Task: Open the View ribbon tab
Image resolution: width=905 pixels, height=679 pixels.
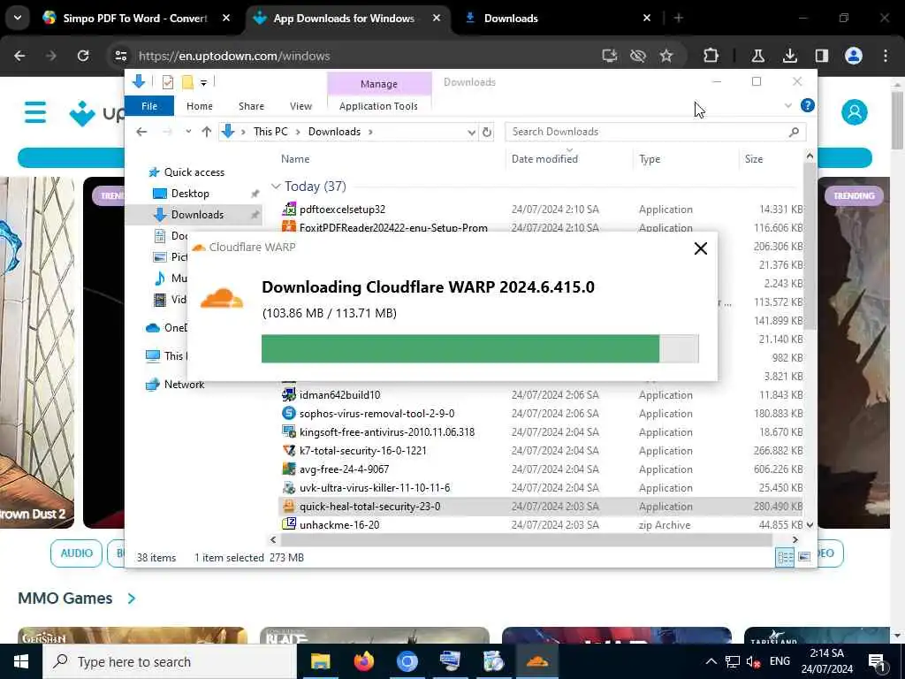Action: tap(300, 106)
